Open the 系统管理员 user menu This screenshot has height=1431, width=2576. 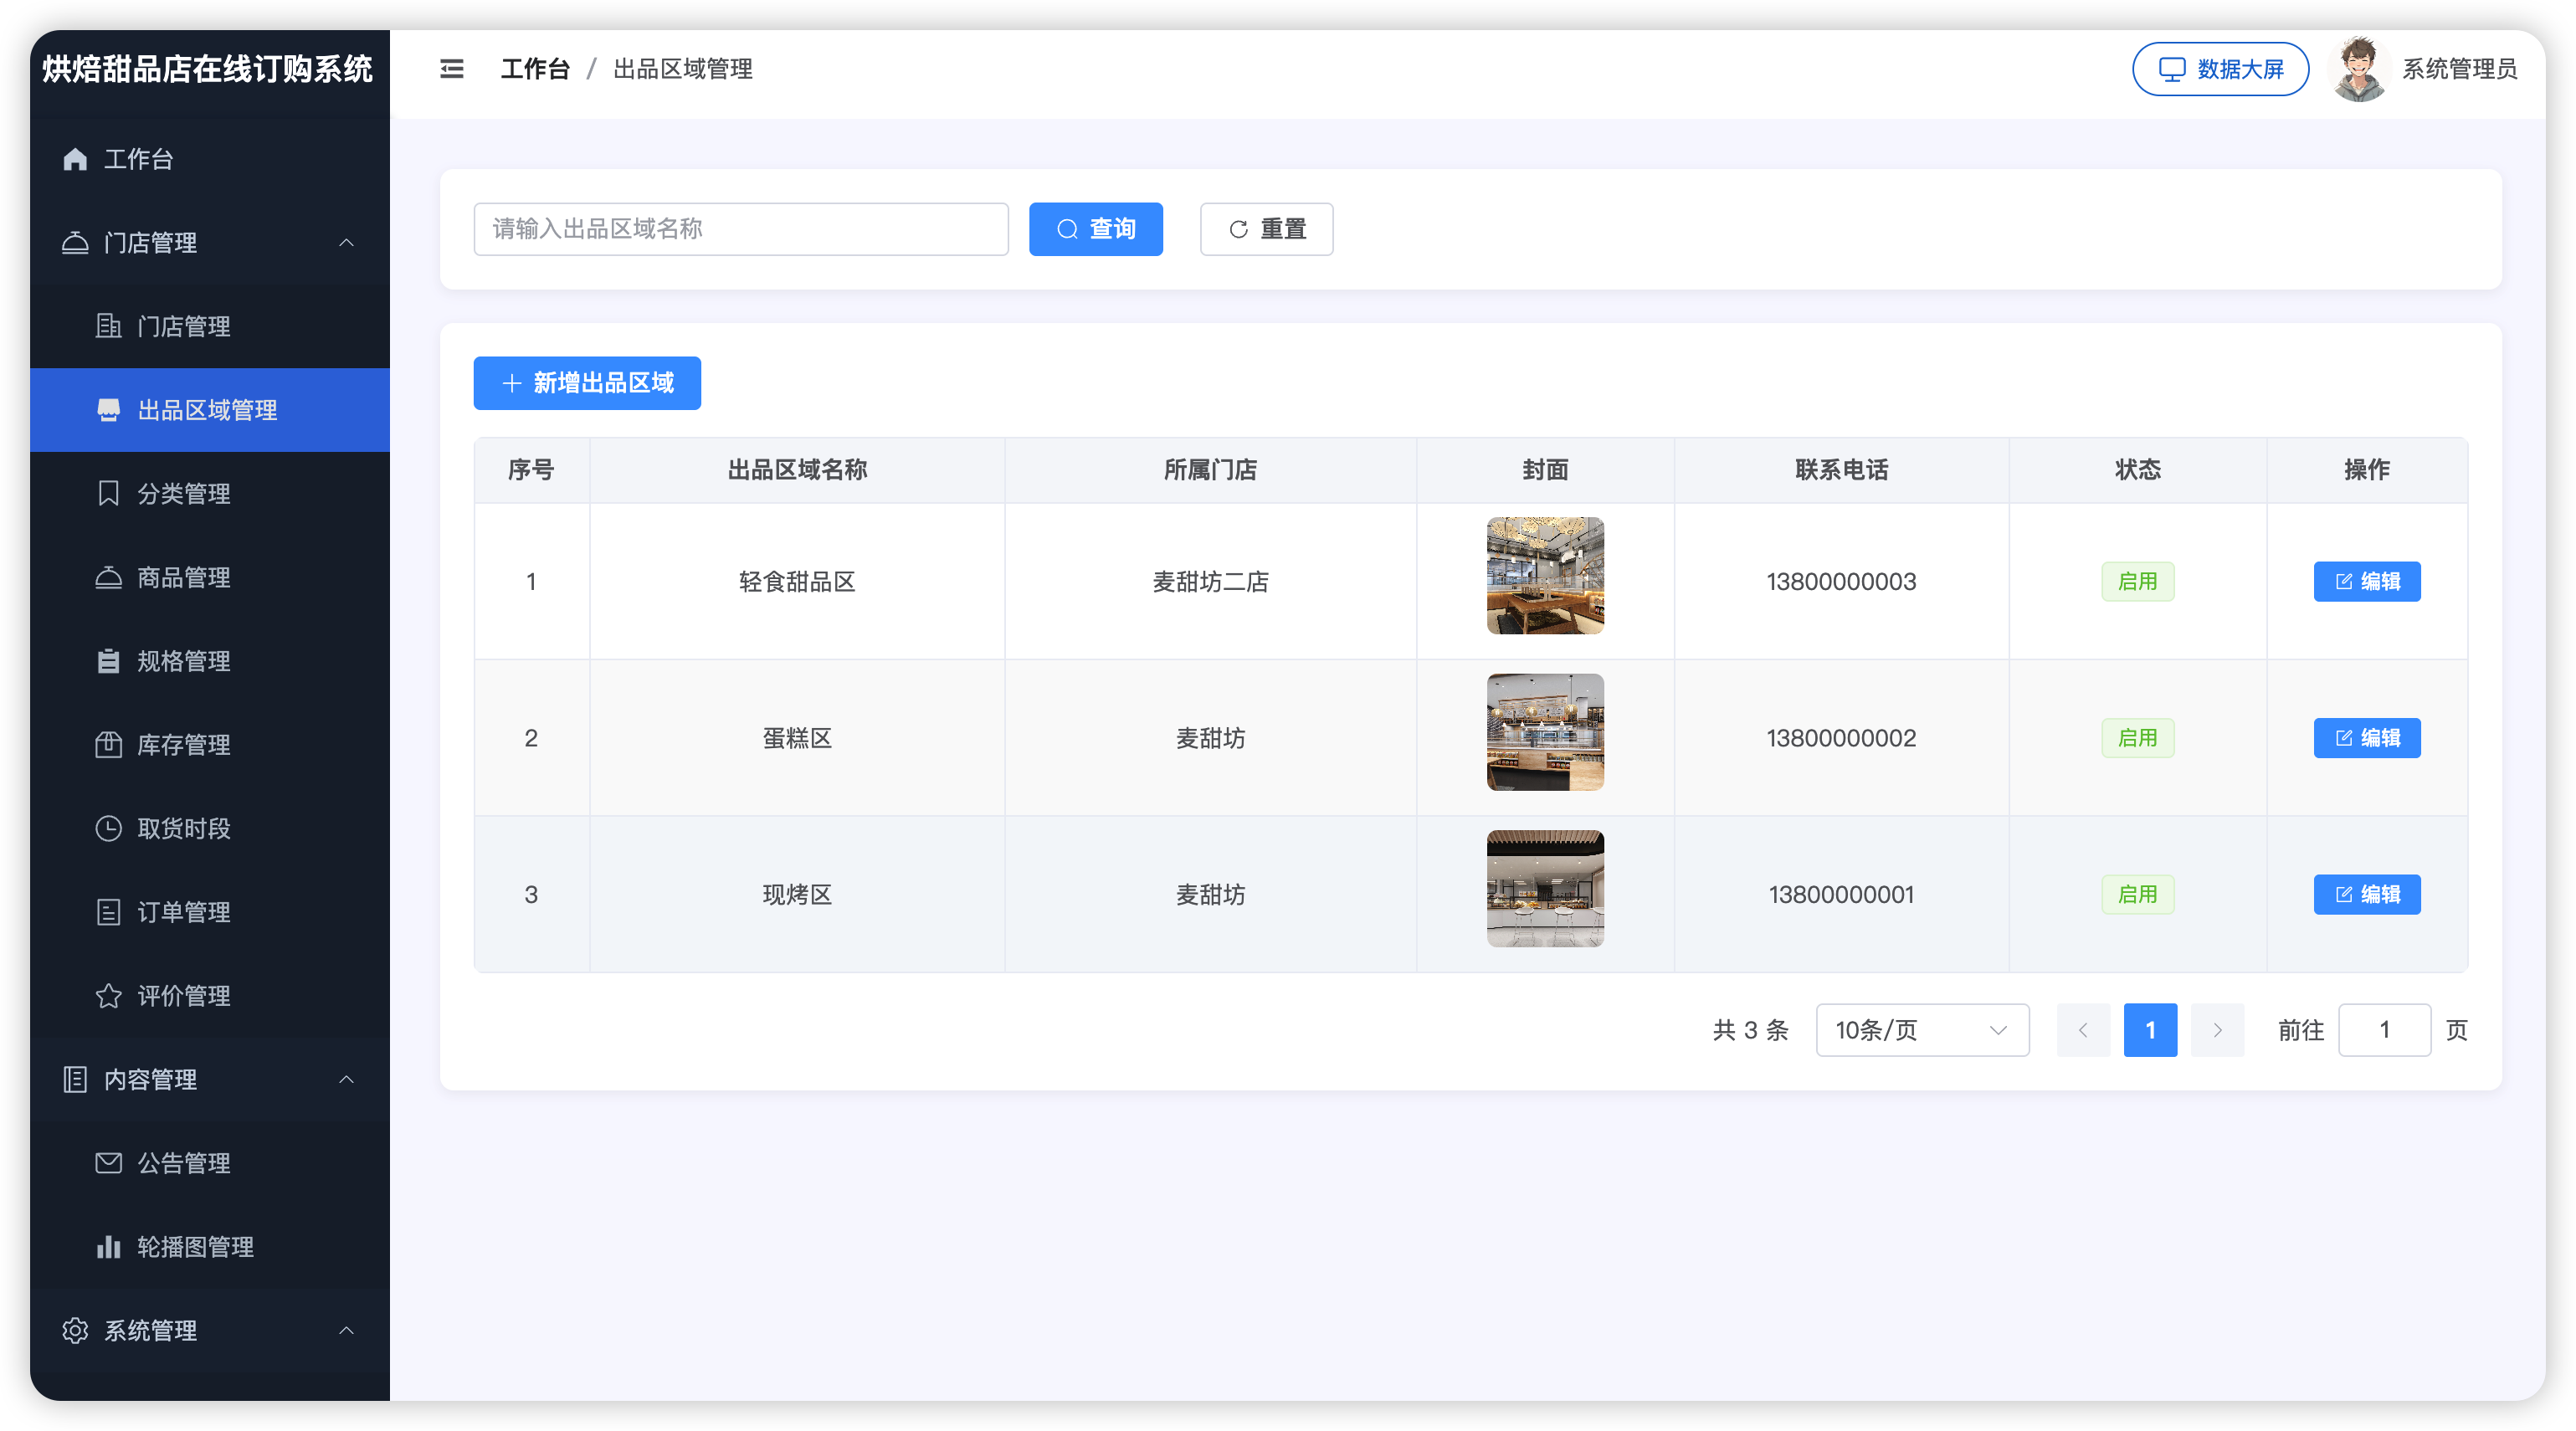pyautogui.click(x=2459, y=69)
